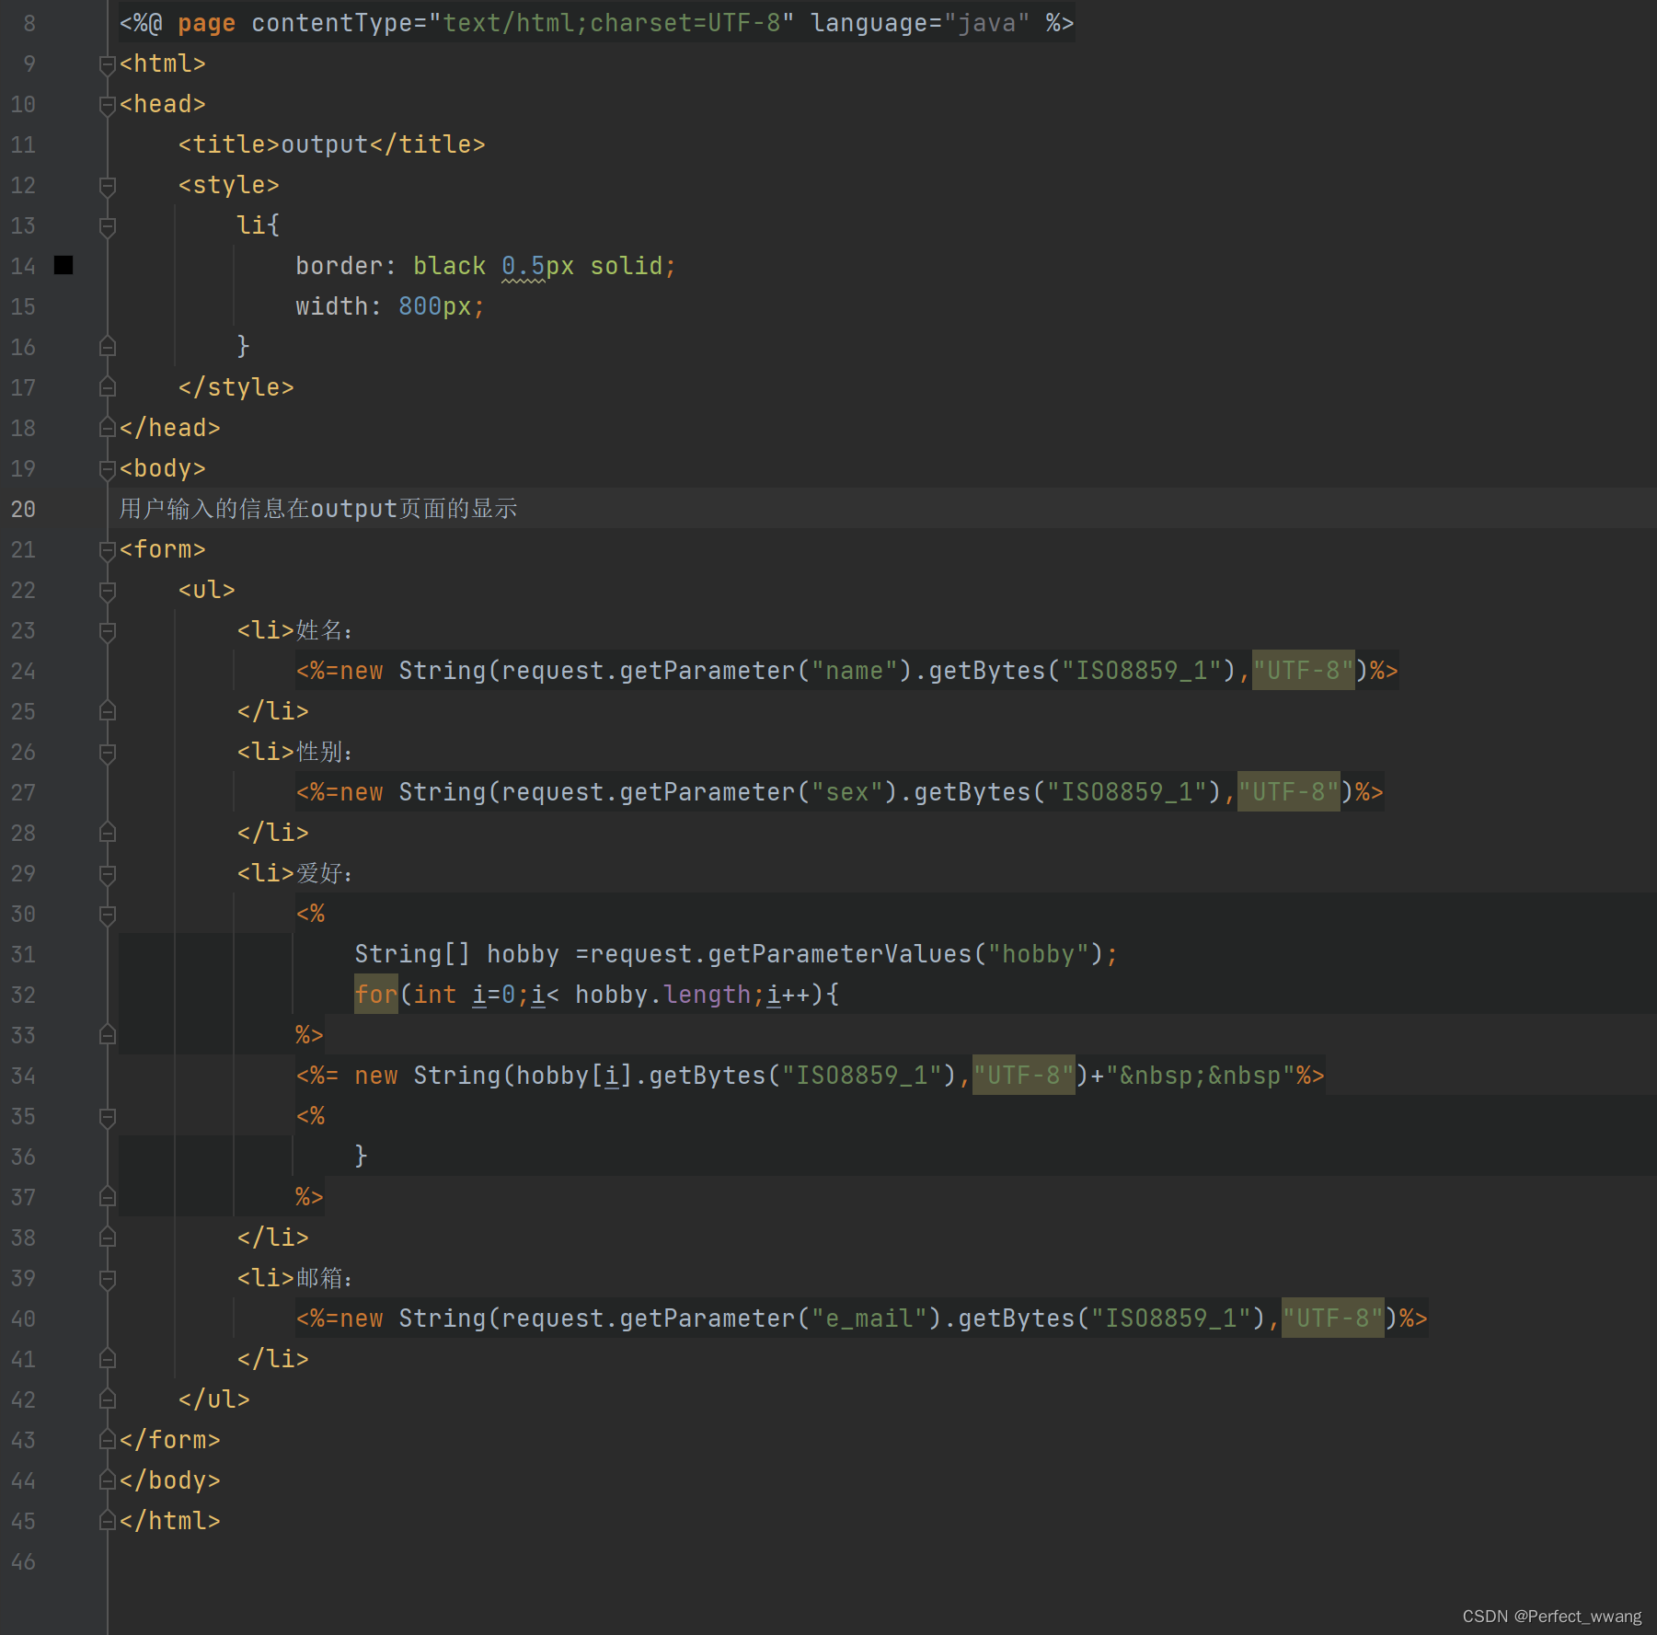Click the "&nbsp;&nbsp" string on line 34
Image resolution: width=1657 pixels, height=1635 pixels.
(x=1201, y=1076)
